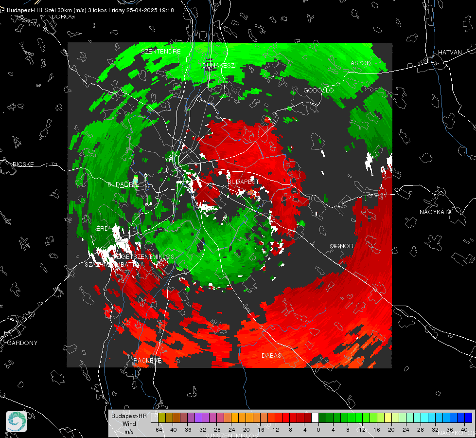476x438 pixels.
Task: Click the 'SZENTENDRE' map label
Action: tap(161, 52)
